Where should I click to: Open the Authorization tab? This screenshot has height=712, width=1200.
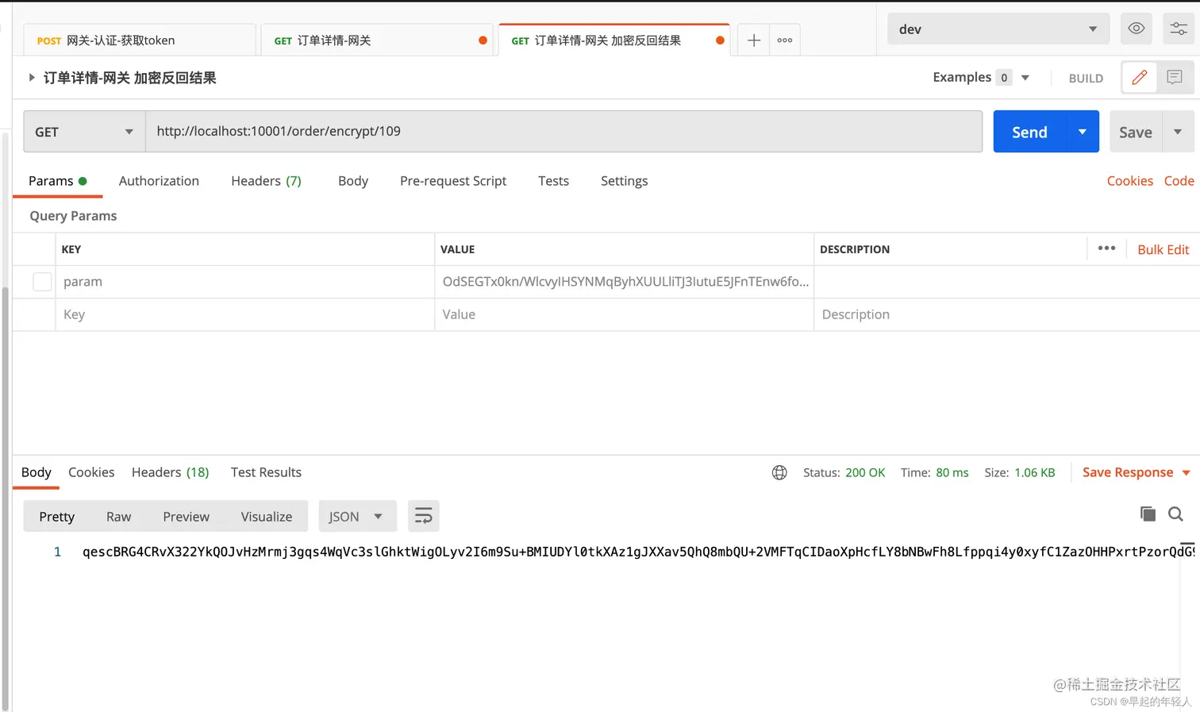(x=159, y=181)
